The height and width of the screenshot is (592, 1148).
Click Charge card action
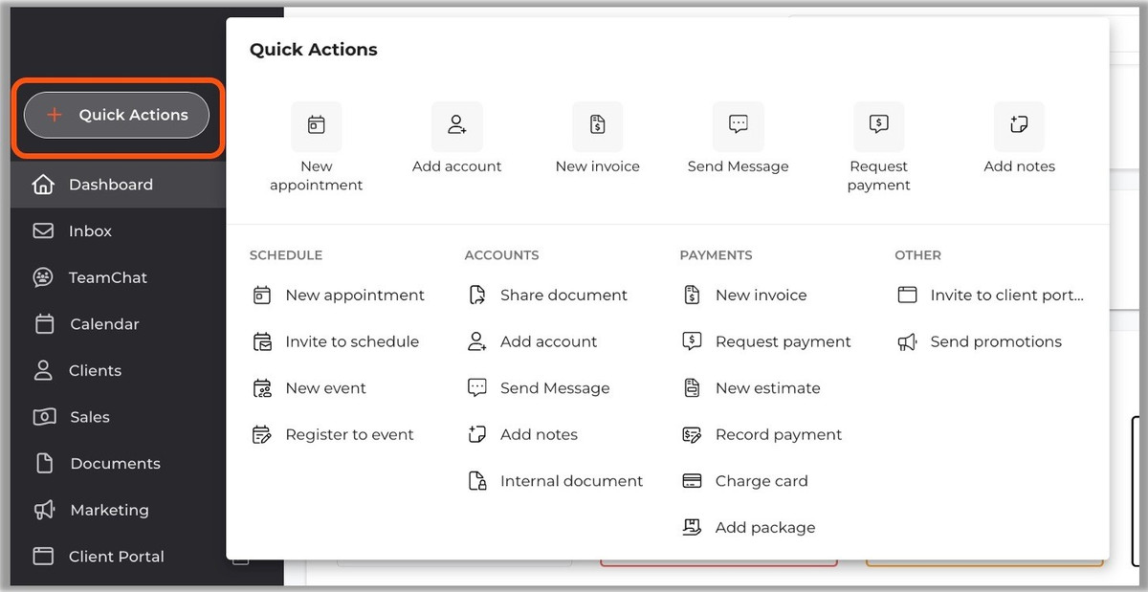[x=761, y=481]
